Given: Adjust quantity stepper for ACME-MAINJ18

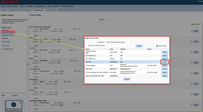Looking at the screenshot, I should (192, 73).
